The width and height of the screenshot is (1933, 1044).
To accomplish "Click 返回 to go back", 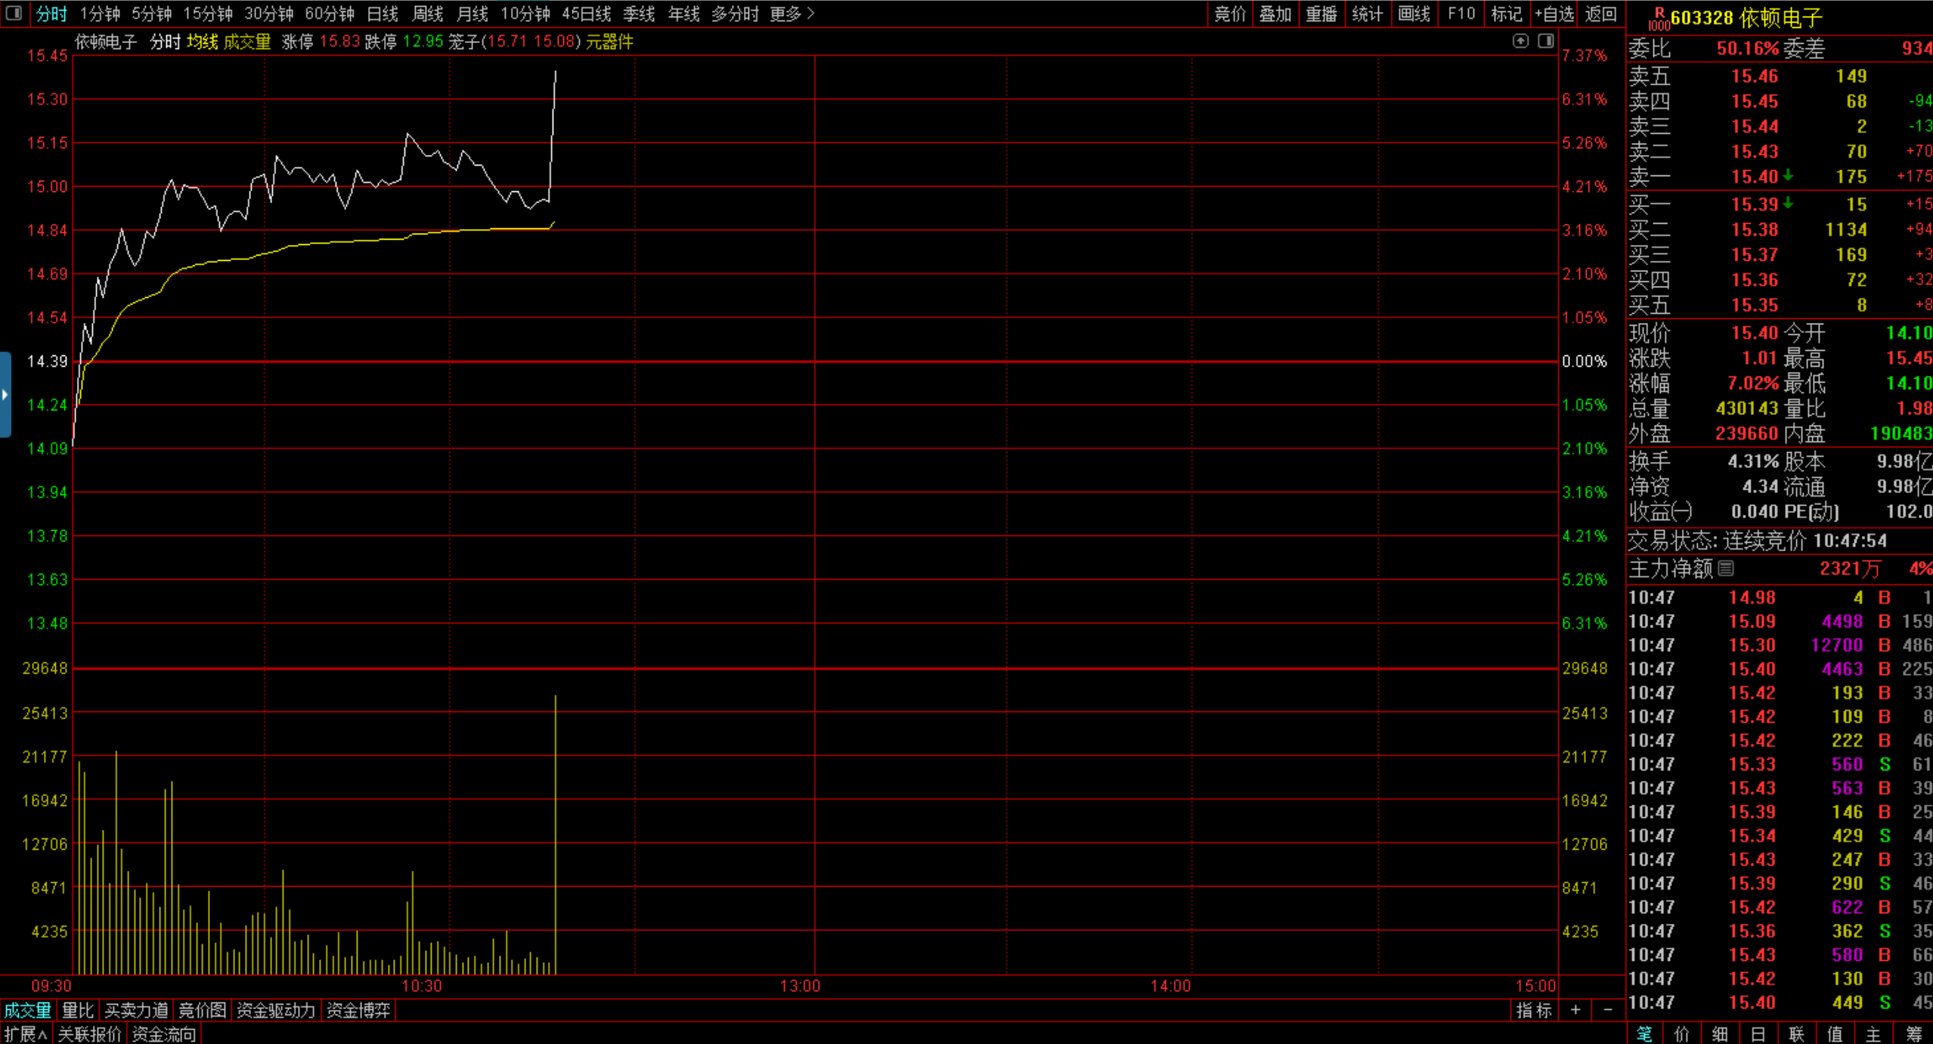I will [1601, 14].
